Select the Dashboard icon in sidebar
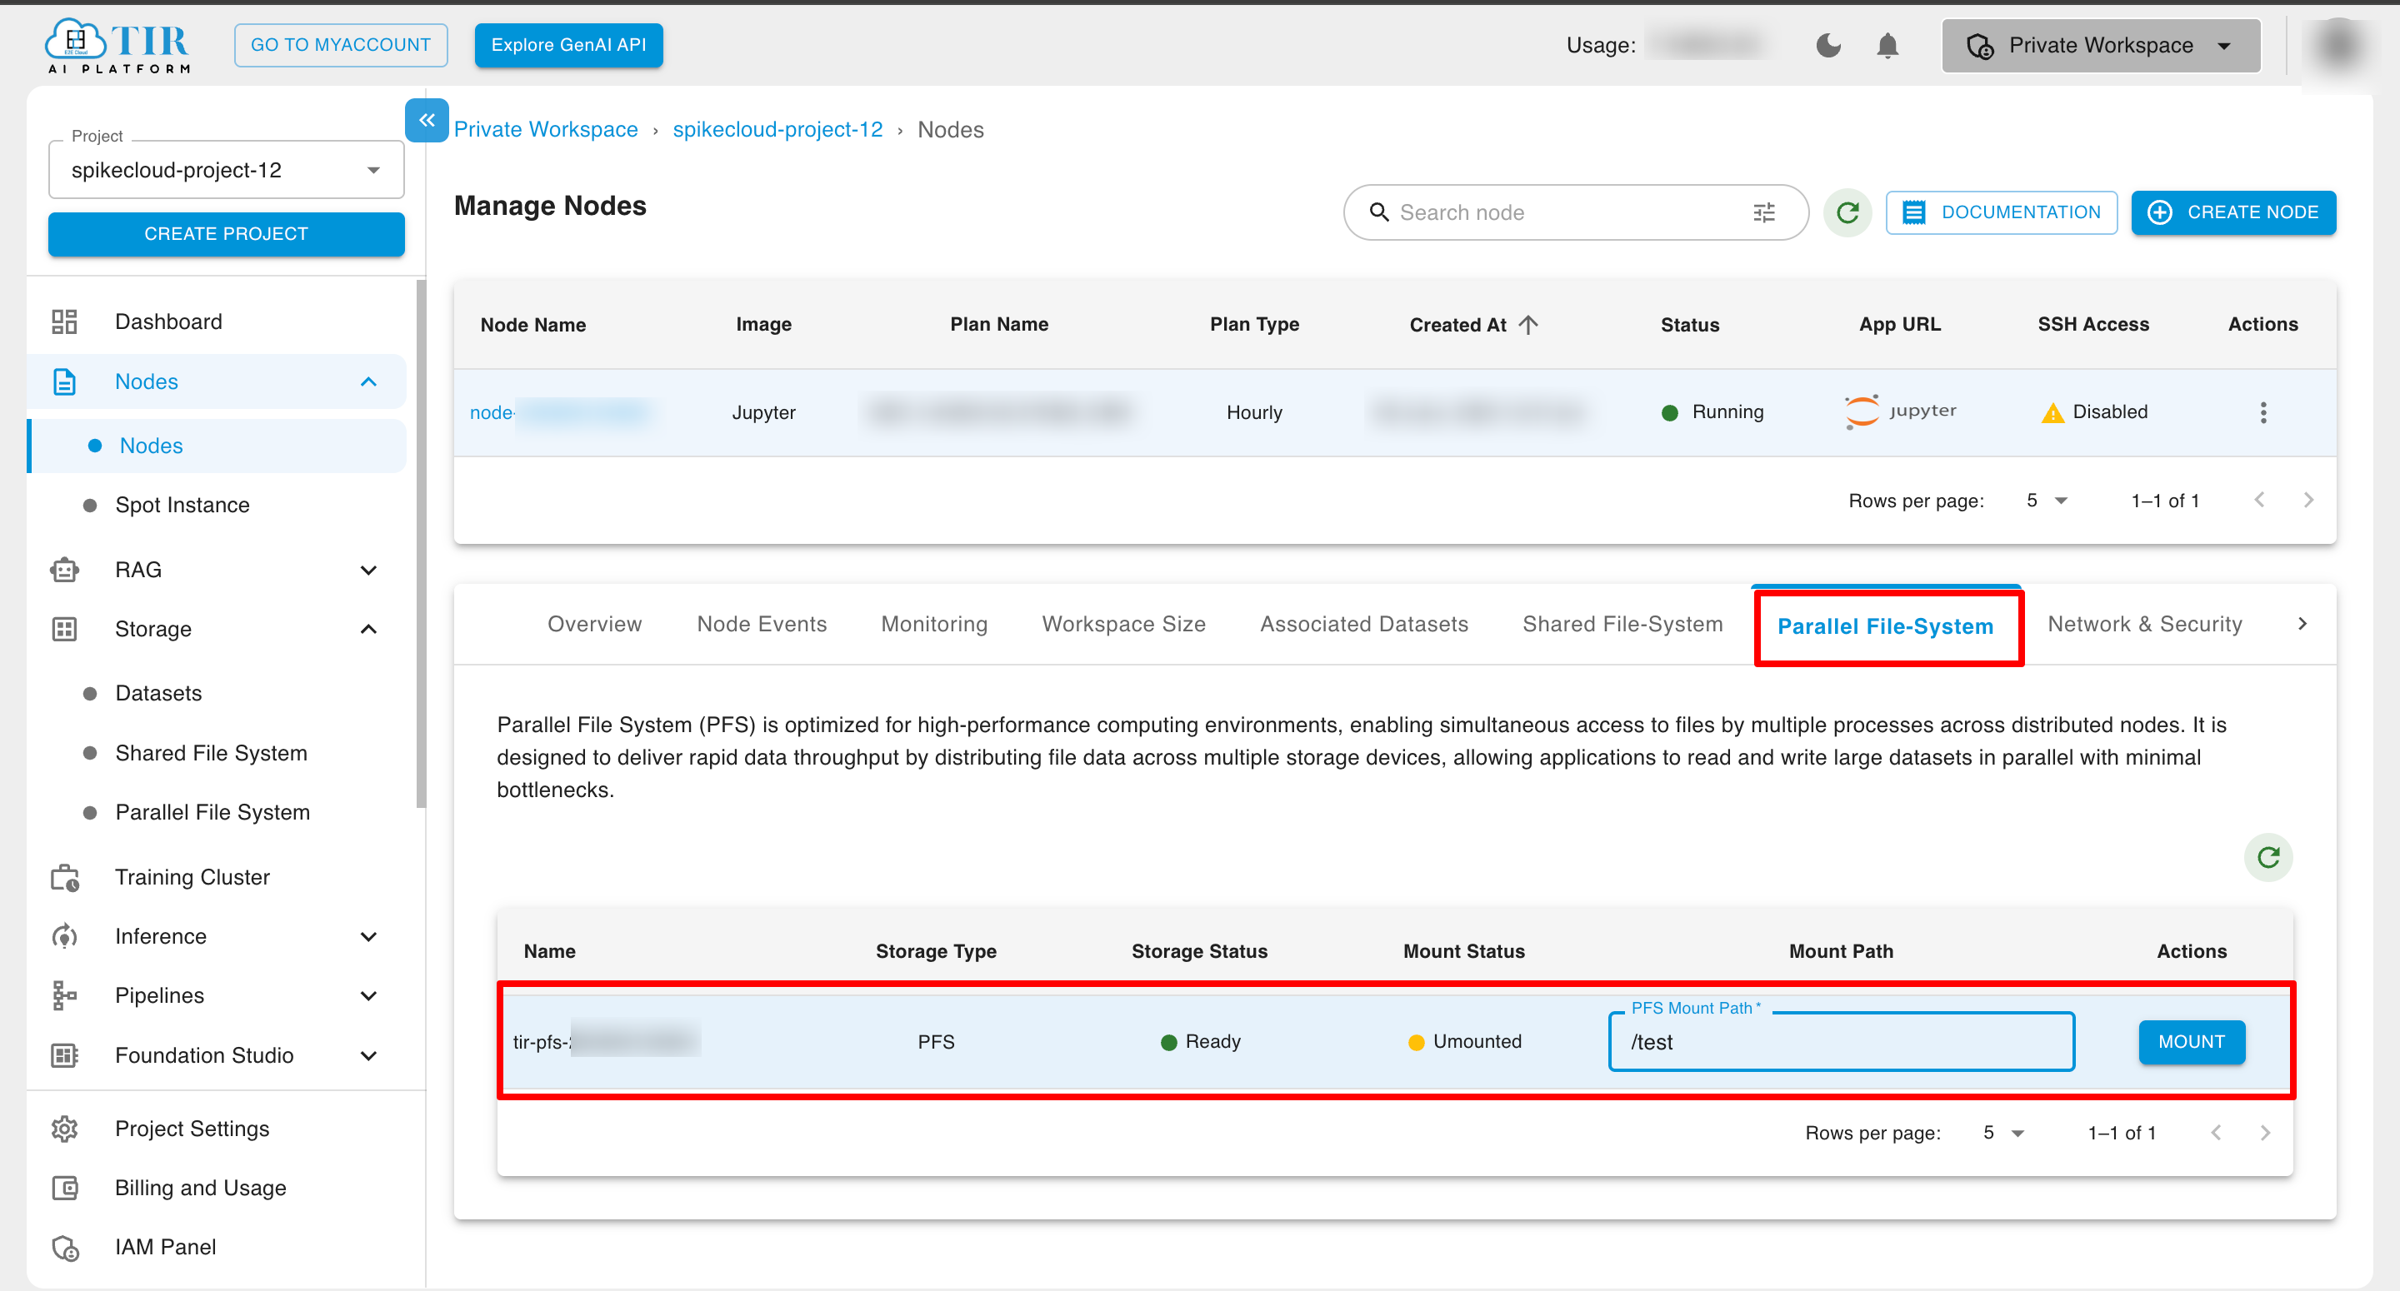The height and width of the screenshot is (1291, 2400). click(x=63, y=321)
